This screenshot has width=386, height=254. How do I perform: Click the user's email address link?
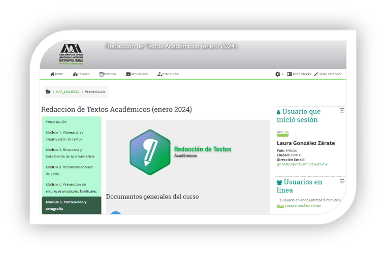[x=302, y=165]
